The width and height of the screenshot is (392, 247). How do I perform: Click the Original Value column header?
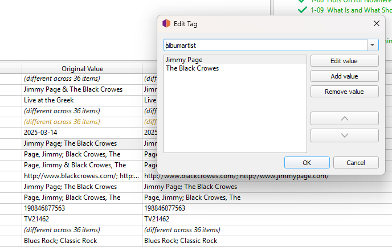82,68
